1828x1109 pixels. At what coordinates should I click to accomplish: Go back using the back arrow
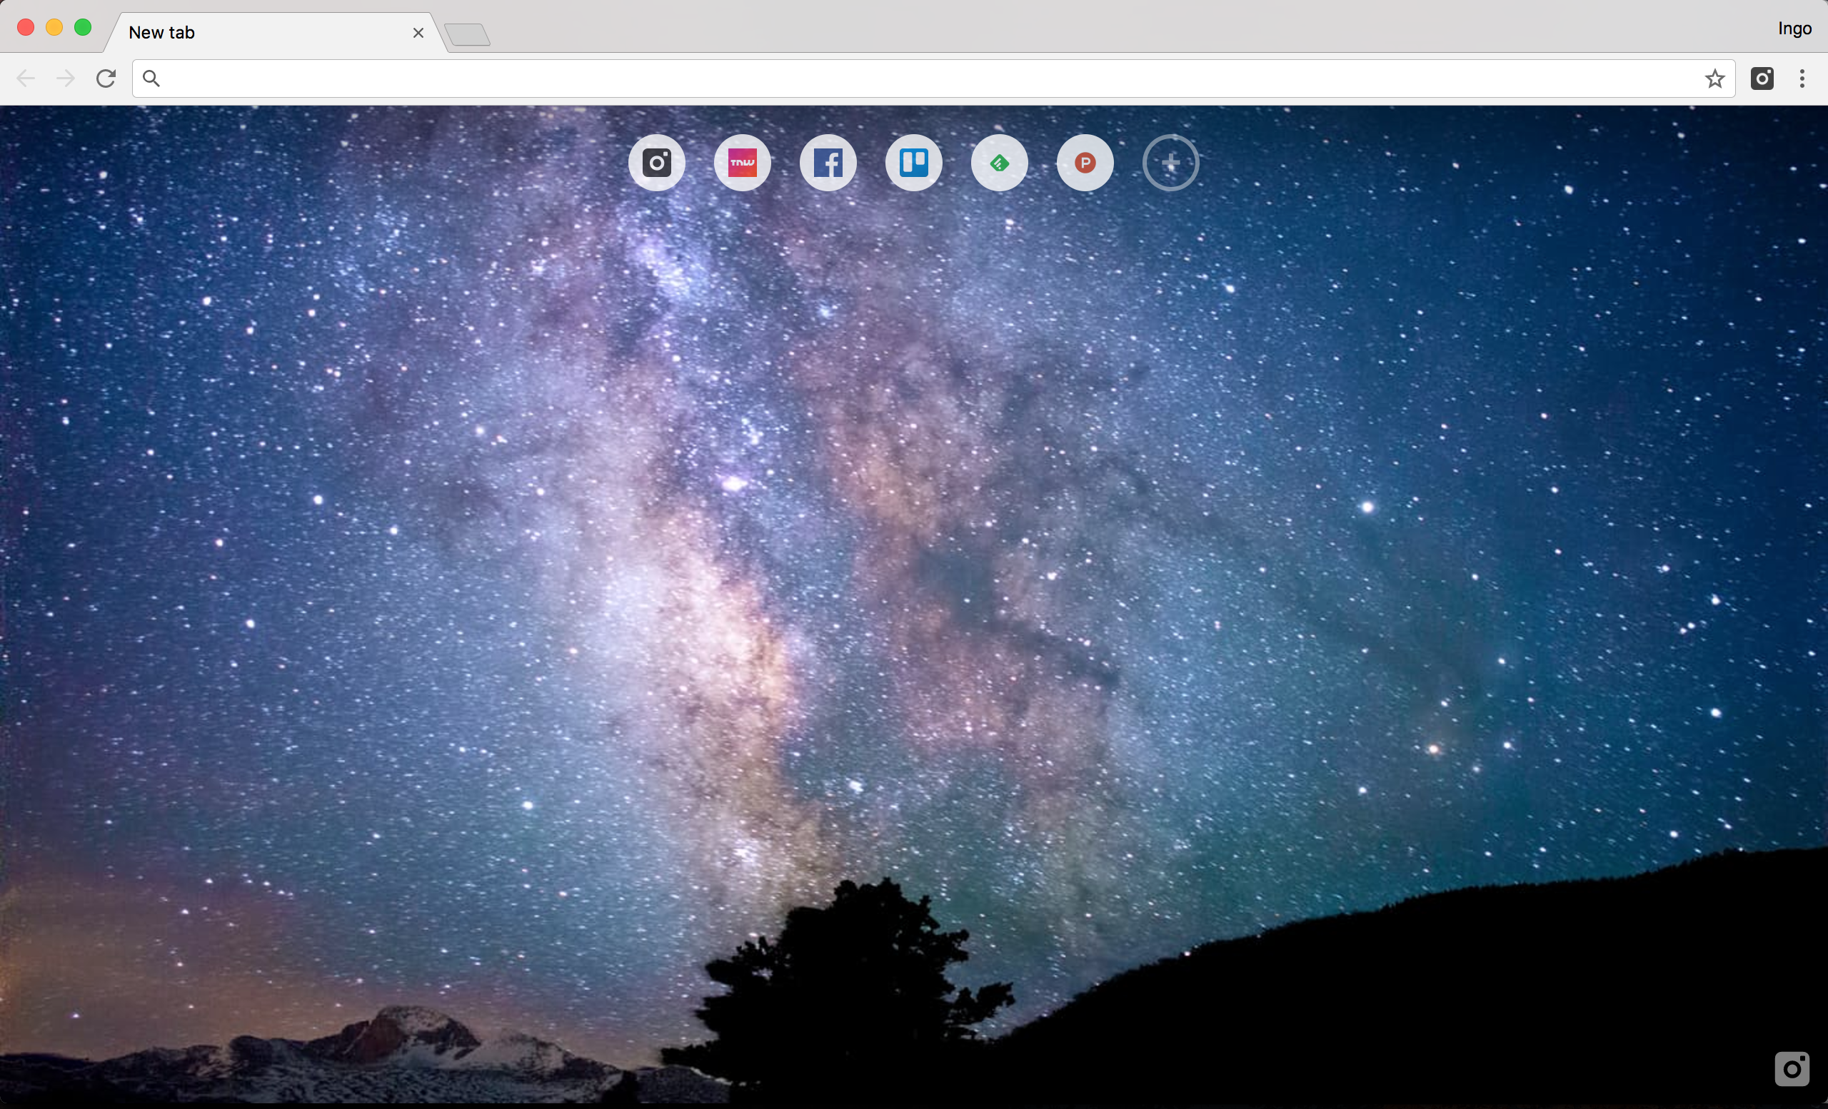(x=26, y=78)
